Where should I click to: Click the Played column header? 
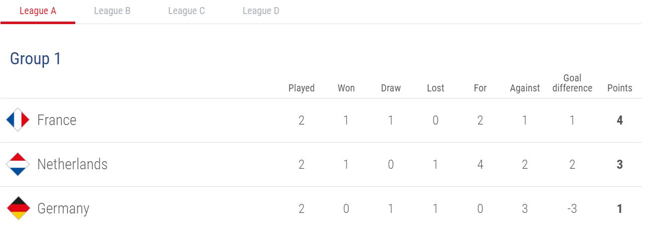(x=302, y=88)
